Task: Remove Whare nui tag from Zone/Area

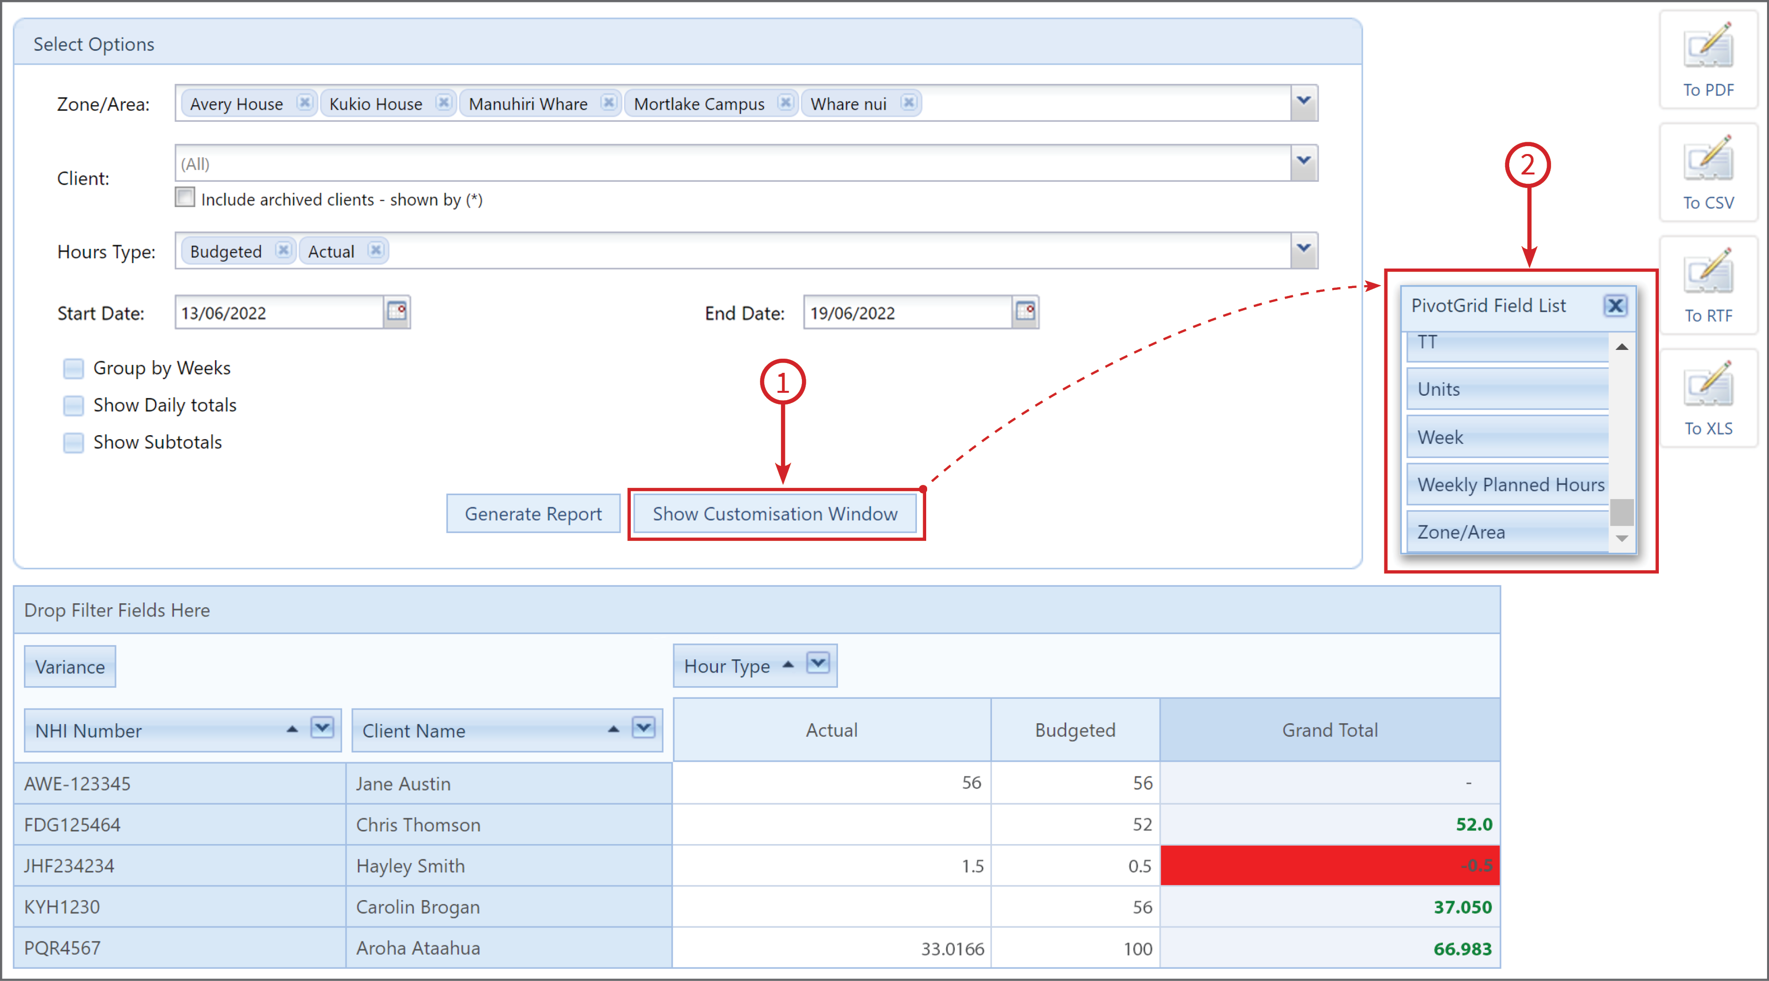Action: click(908, 103)
